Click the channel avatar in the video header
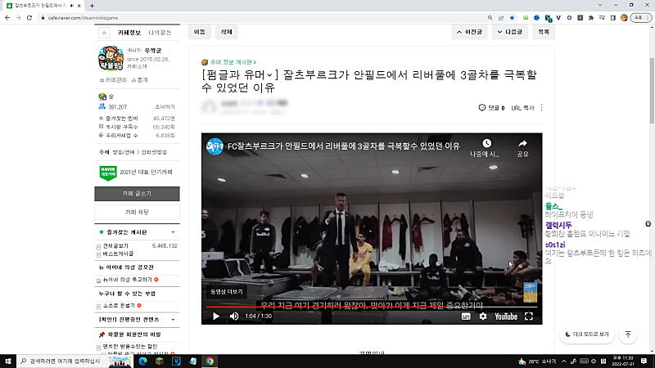655x368 pixels. 215,146
